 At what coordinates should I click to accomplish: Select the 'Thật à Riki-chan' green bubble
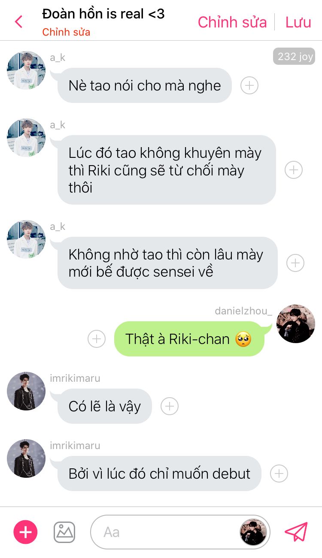pyautogui.click(x=189, y=339)
